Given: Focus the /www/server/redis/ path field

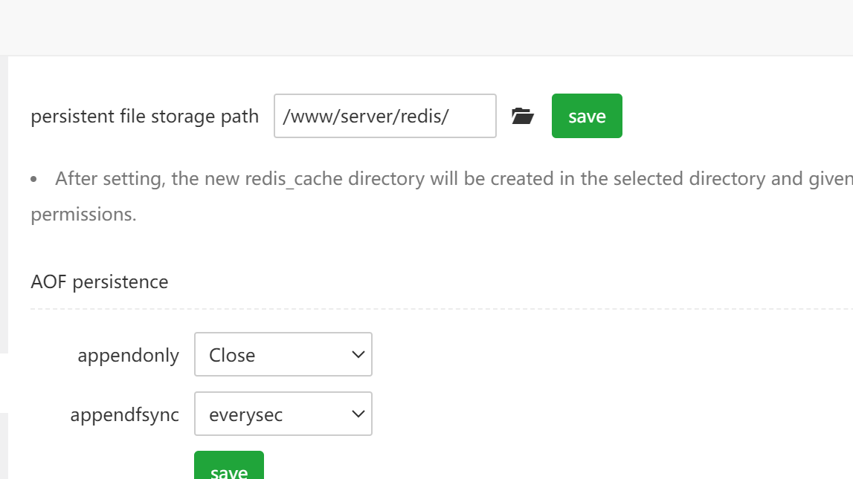Looking at the screenshot, I should (384, 116).
